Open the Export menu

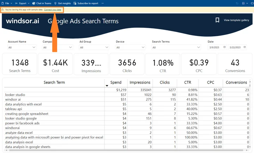[22, 3]
